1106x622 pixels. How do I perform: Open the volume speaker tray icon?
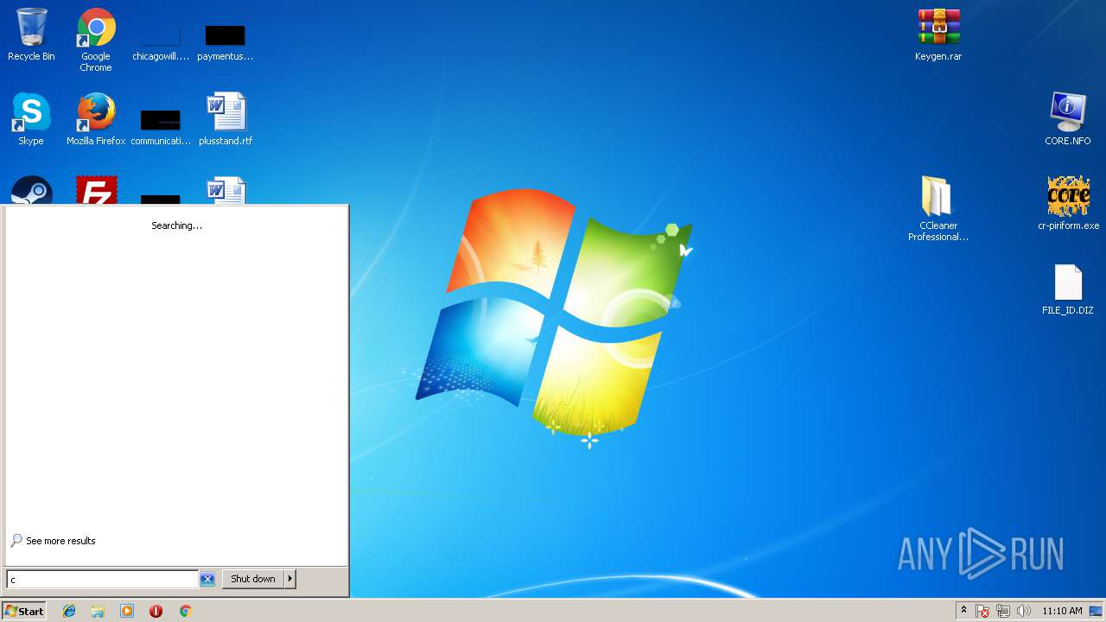[x=1024, y=611]
